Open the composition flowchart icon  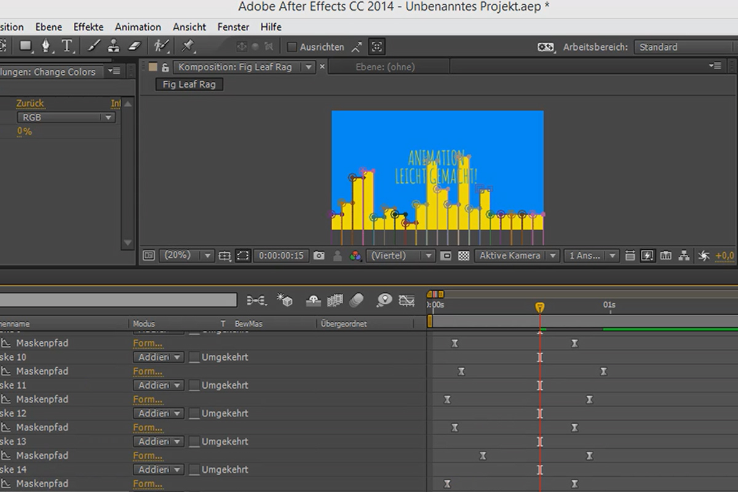click(x=684, y=255)
